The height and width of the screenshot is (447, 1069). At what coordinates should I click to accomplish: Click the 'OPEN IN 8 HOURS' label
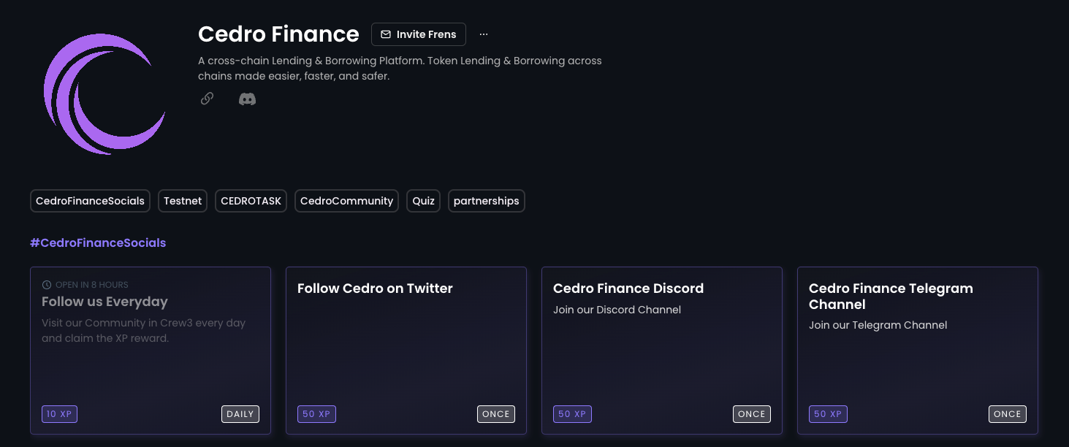92,285
